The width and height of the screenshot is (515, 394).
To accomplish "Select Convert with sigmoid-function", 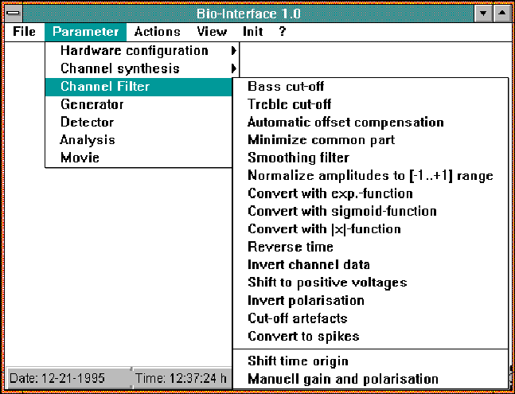I will coord(341,212).
